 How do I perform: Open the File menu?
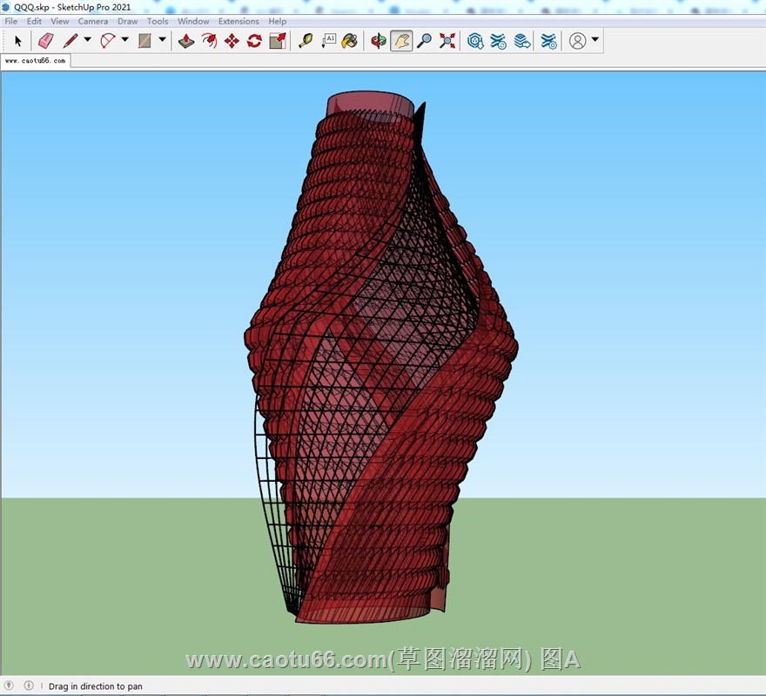[10, 21]
